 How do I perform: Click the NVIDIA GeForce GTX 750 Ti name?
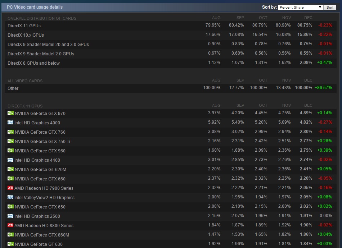42,142
